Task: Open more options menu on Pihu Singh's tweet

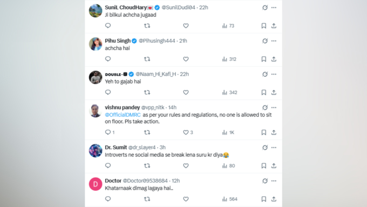Action: 274,41
